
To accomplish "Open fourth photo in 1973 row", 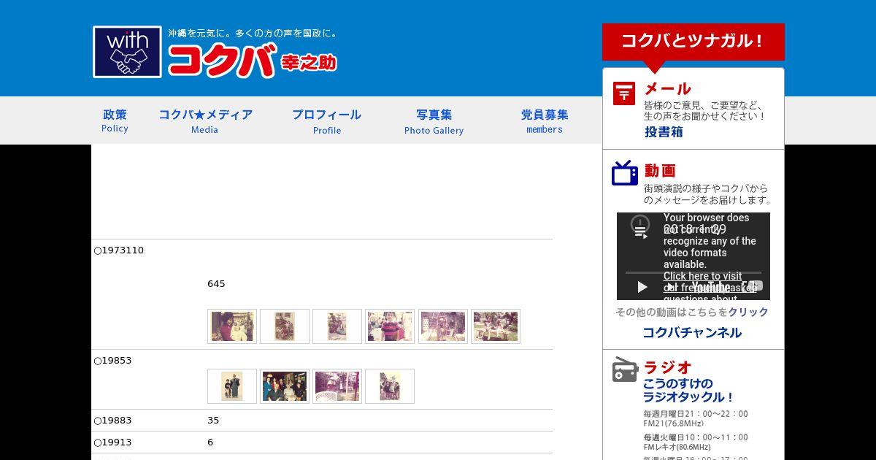I will point(390,326).
